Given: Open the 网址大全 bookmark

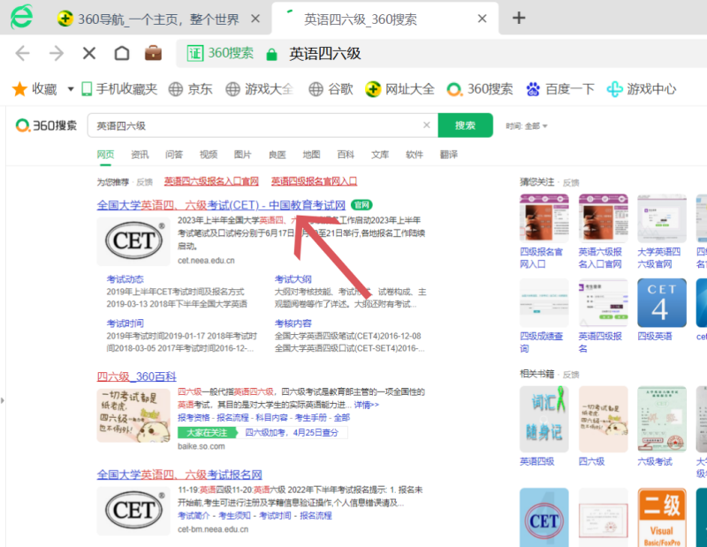Looking at the screenshot, I should coord(399,89).
